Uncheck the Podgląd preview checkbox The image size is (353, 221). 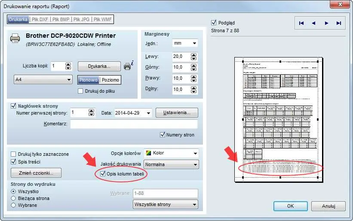[214, 23]
